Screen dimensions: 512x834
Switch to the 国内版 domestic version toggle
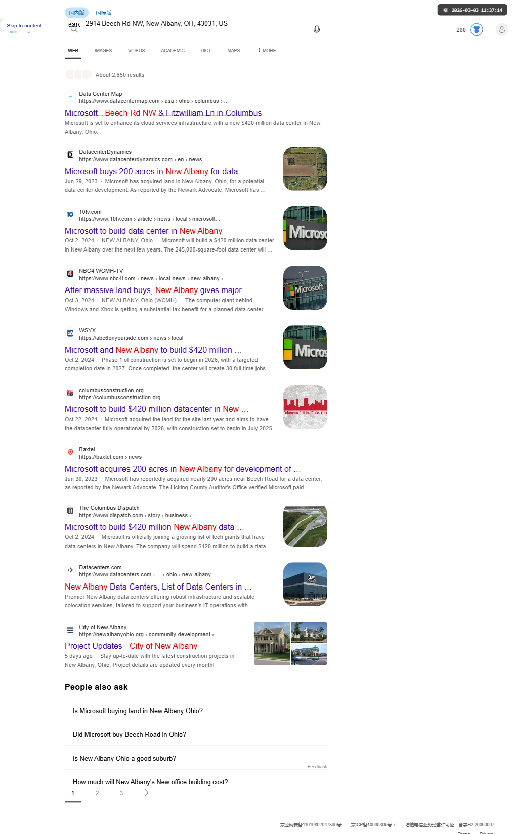(76, 13)
